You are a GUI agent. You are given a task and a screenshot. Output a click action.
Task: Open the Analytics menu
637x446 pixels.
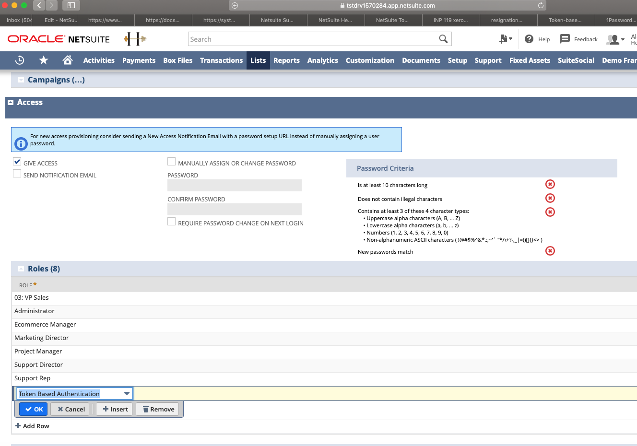tap(322, 60)
